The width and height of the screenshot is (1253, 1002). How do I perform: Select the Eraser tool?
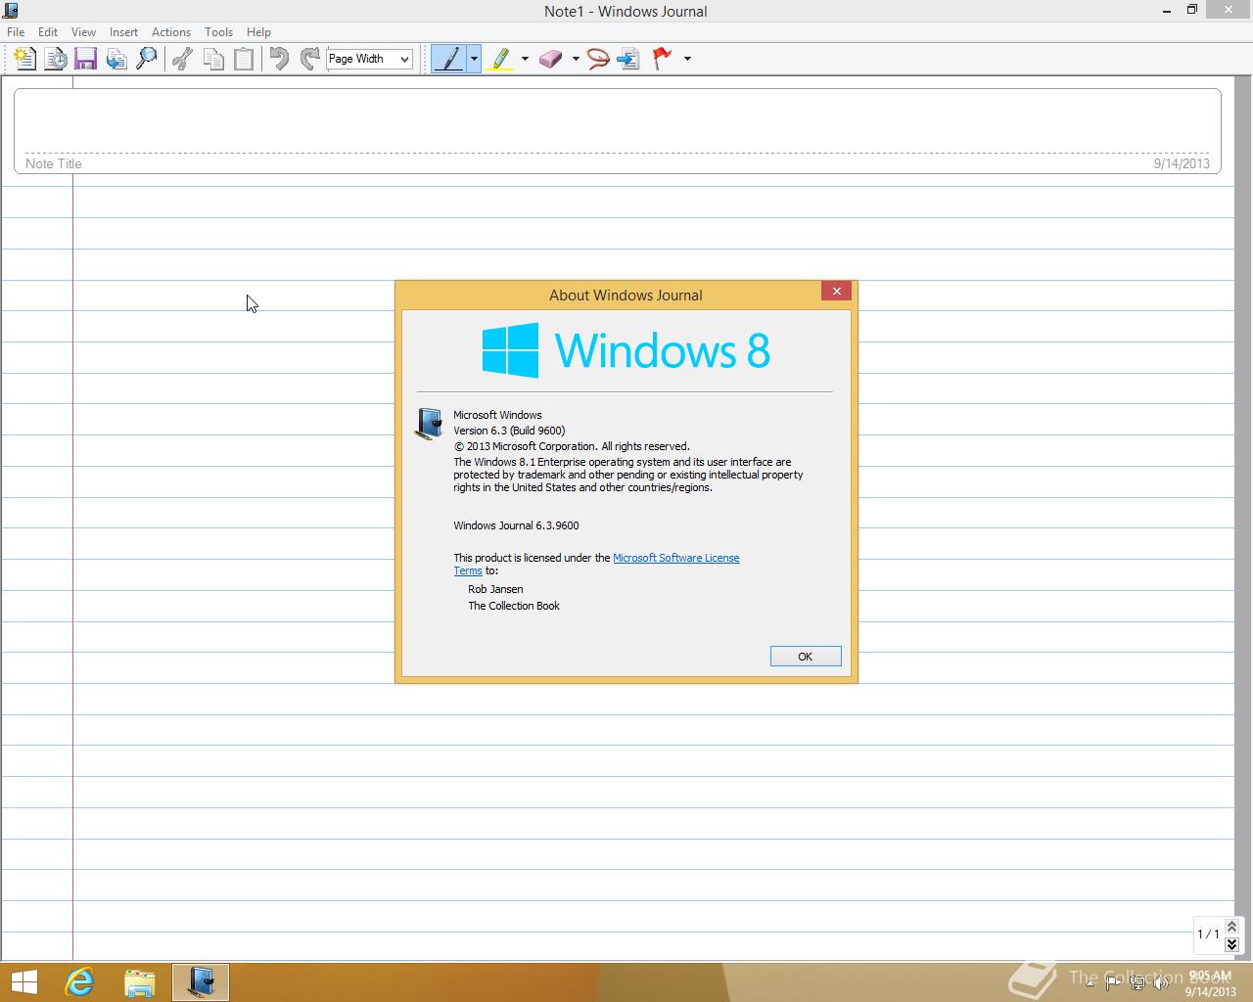click(x=551, y=59)
